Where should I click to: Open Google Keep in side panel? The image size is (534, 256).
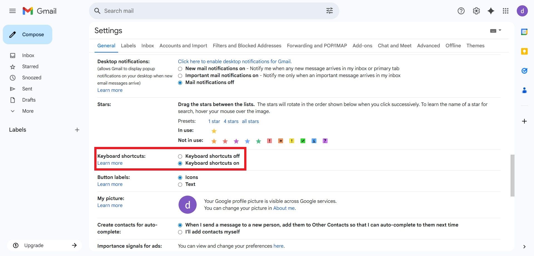click(x=524, y=51)
